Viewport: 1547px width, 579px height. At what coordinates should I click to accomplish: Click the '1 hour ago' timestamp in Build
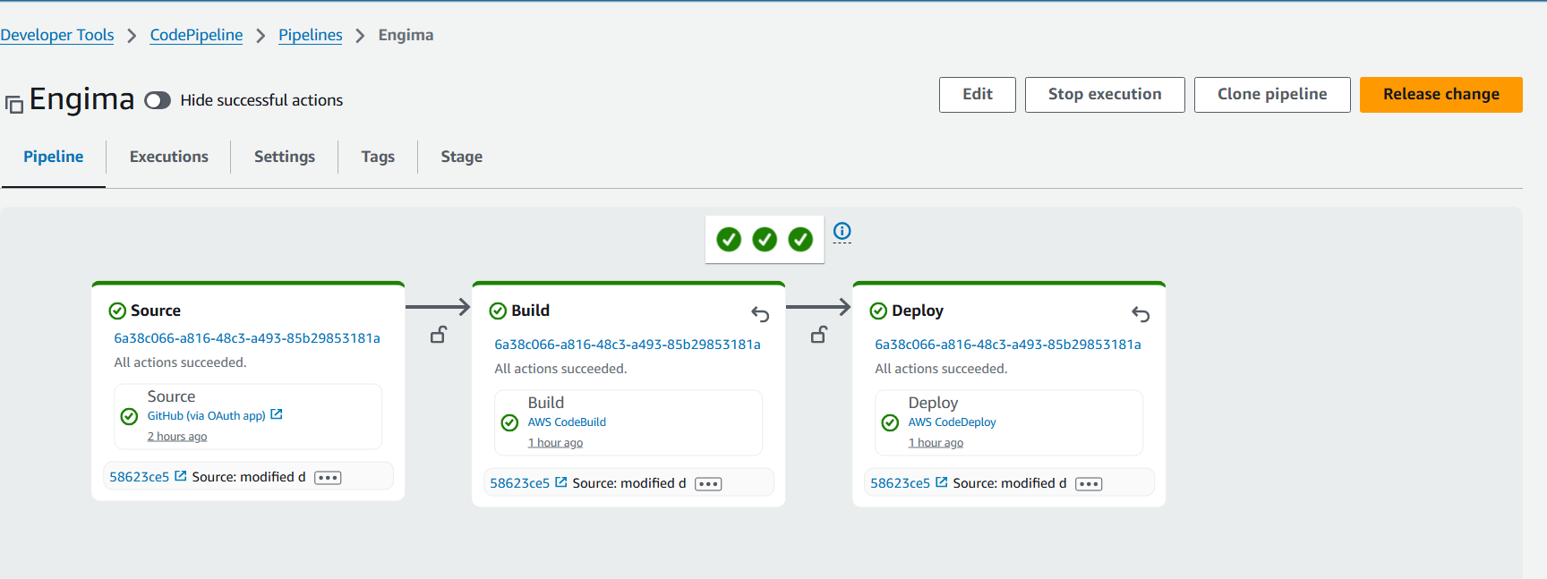[555, 443]
